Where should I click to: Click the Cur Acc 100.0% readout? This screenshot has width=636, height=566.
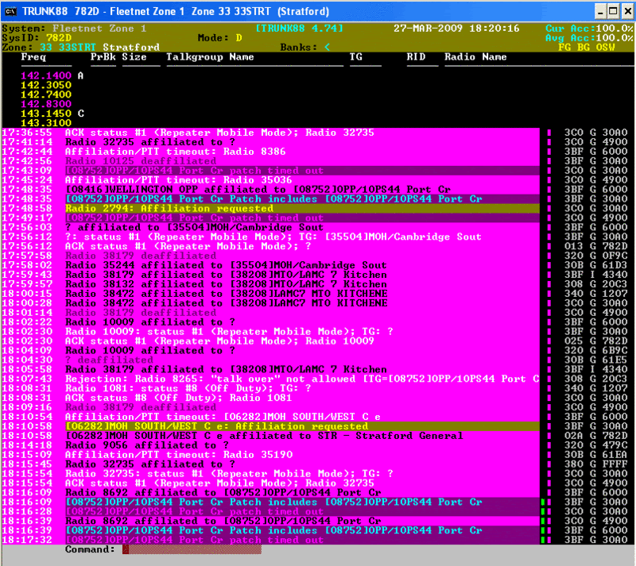click(589, 28)
